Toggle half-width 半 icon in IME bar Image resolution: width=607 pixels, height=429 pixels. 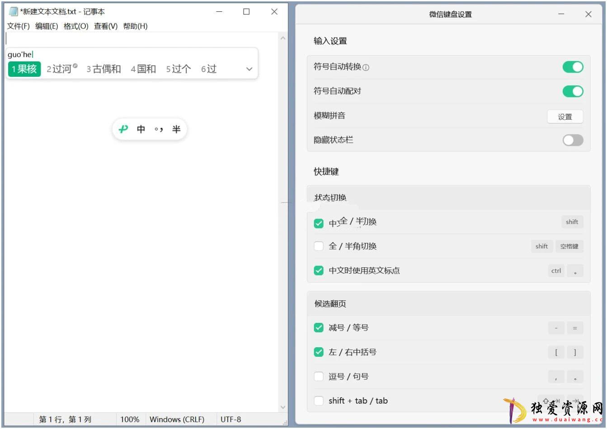[176, 129]
